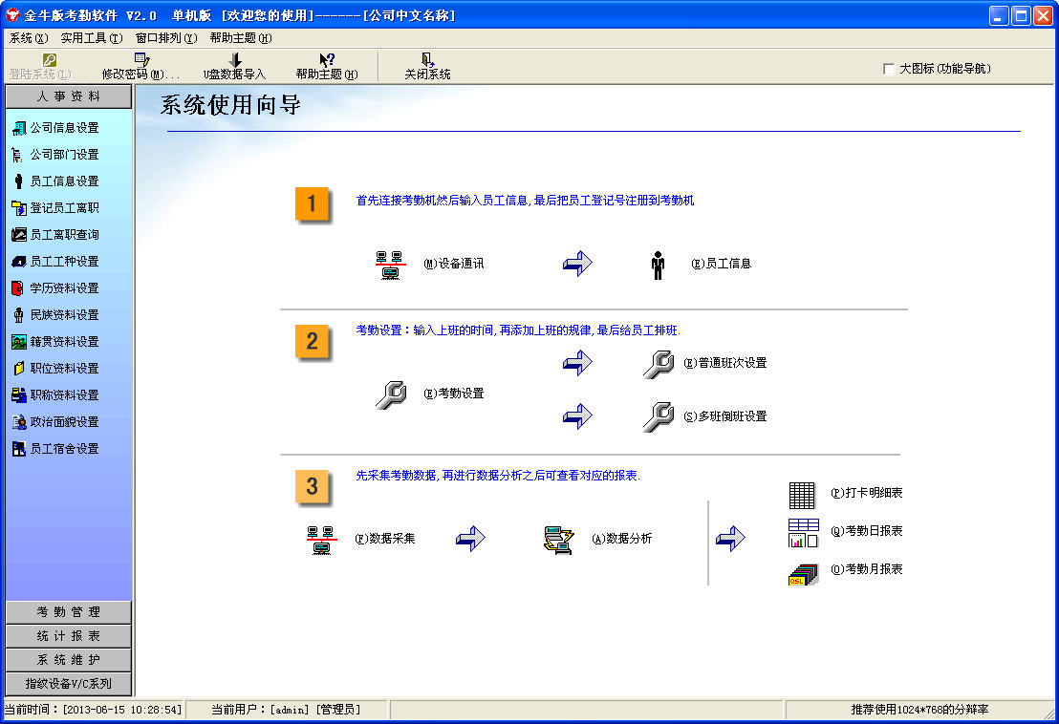Screen dimensions: 1059x724
Task: Open the 员工信息 person icon in wizard
Action: (x=658, y=265)
